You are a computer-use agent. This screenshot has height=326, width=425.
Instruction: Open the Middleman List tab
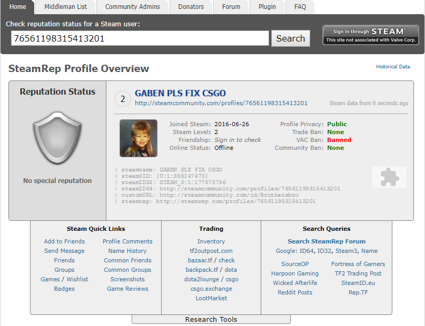[x=66, y=7]
